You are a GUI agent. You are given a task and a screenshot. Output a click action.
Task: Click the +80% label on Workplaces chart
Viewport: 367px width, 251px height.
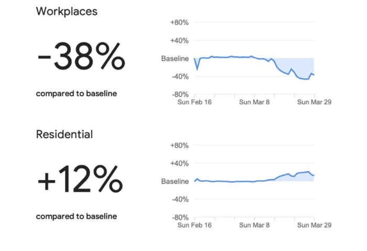click(179, 23)
